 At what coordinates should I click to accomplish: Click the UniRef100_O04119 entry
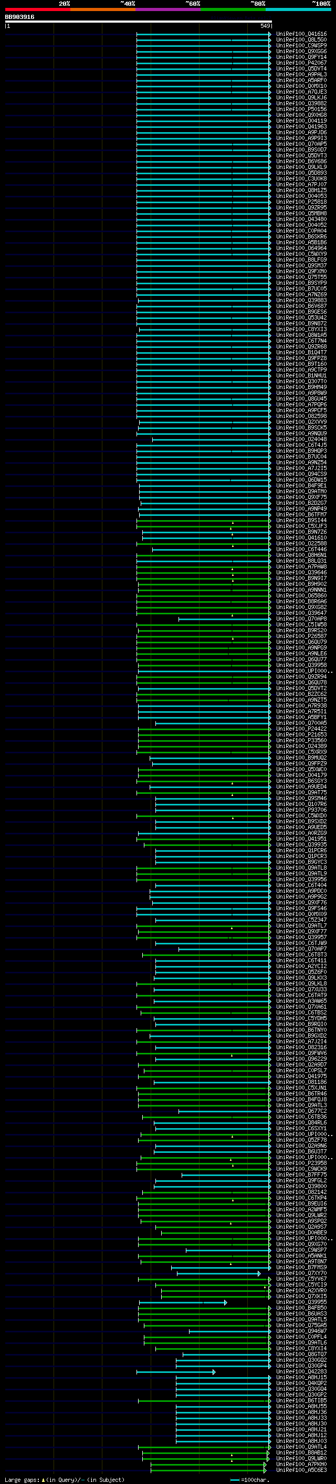point(301,121)
